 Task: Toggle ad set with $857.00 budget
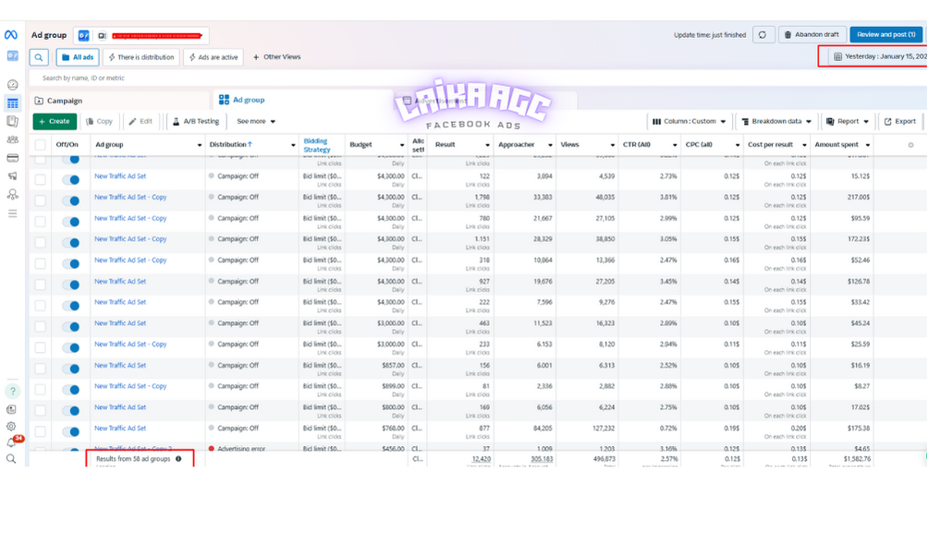pos(71,369)
